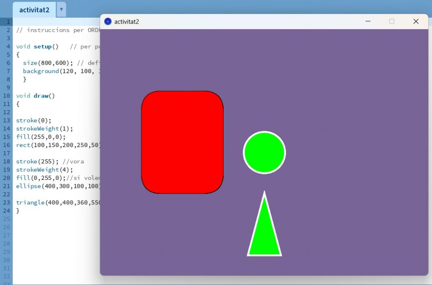Click the green circle on canvas
This screenshot has height=285, width=432.
(x=264, y=152)
